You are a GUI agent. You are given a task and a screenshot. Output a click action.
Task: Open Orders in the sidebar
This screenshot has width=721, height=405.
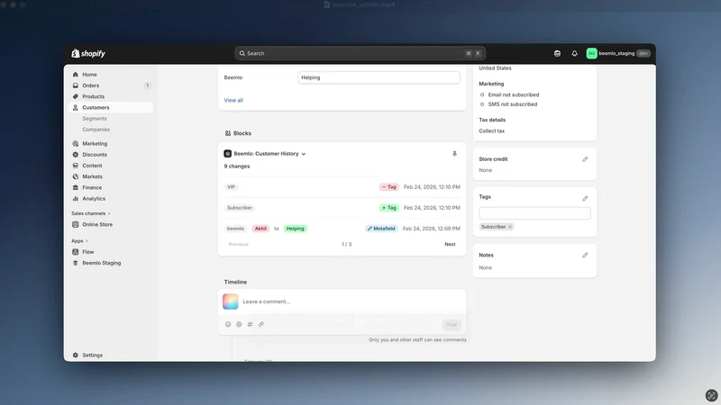point(91,85)
